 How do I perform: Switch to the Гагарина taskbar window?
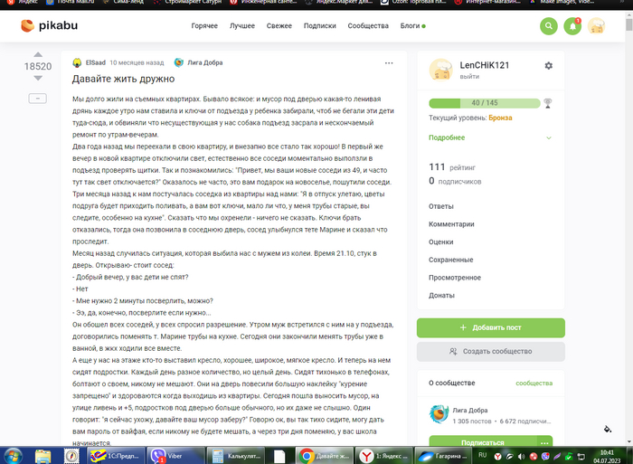(443, 456)
